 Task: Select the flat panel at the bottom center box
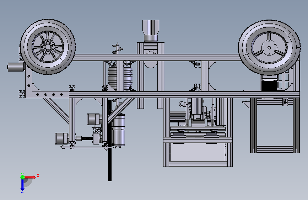point(198,152)
